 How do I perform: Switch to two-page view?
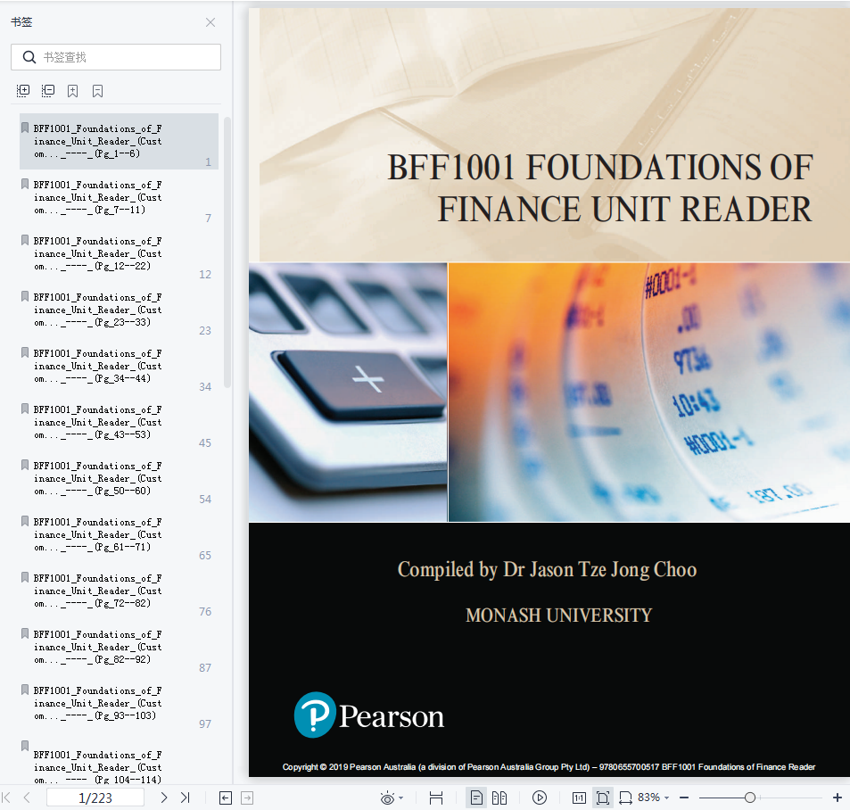coord(499,798)
